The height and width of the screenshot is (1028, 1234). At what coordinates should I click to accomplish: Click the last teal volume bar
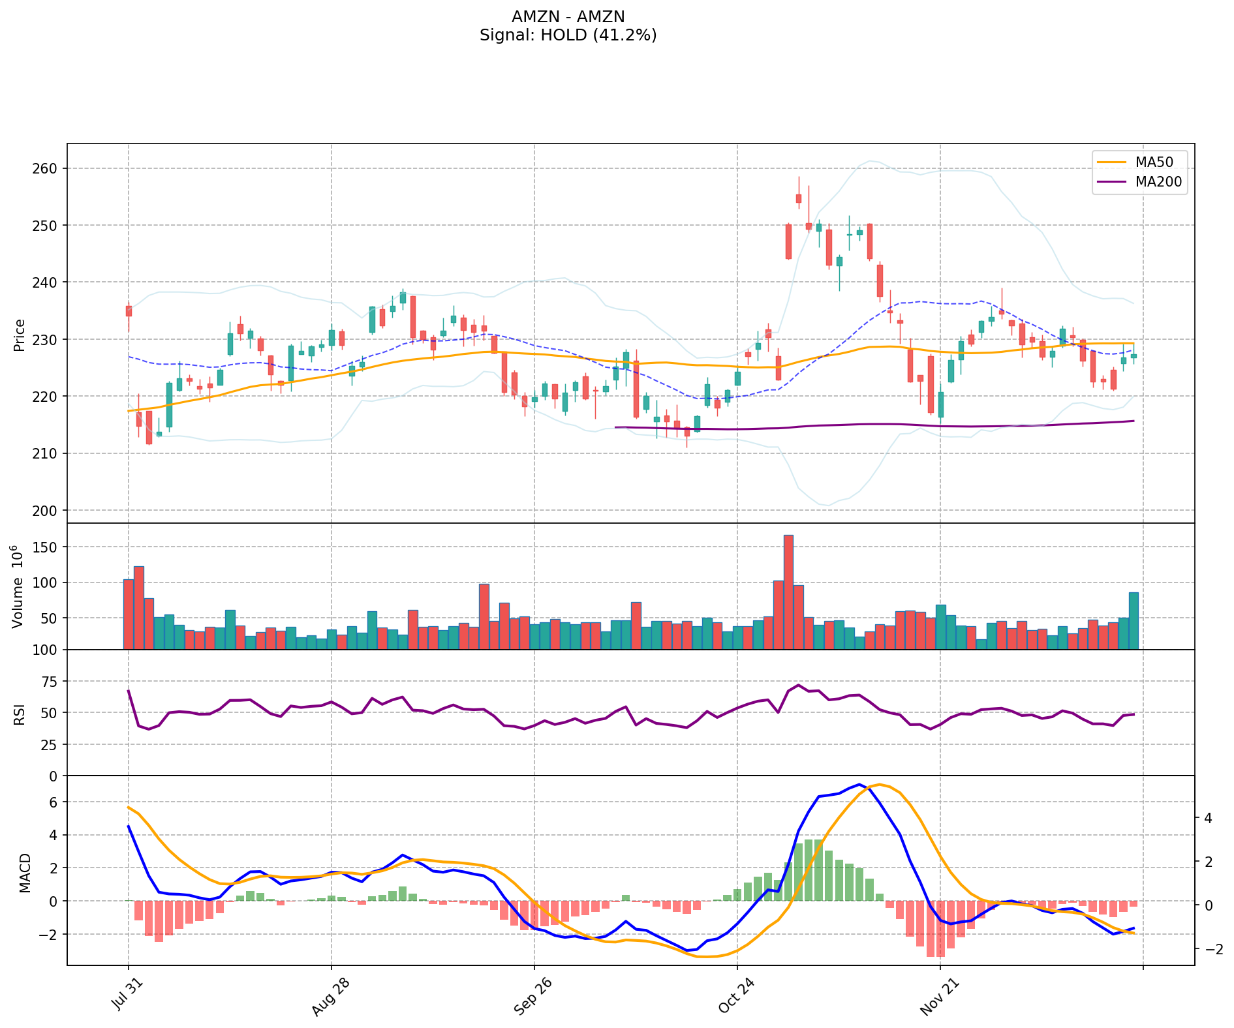(1134, 620)
